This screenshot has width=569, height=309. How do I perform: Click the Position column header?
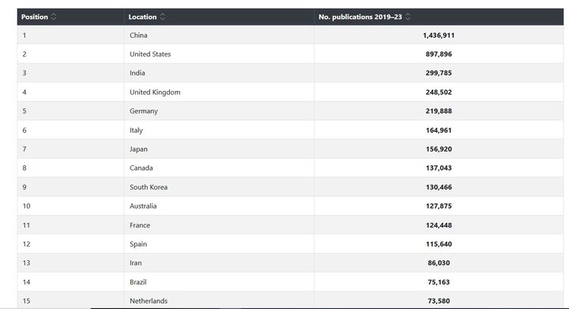(71, 17)
